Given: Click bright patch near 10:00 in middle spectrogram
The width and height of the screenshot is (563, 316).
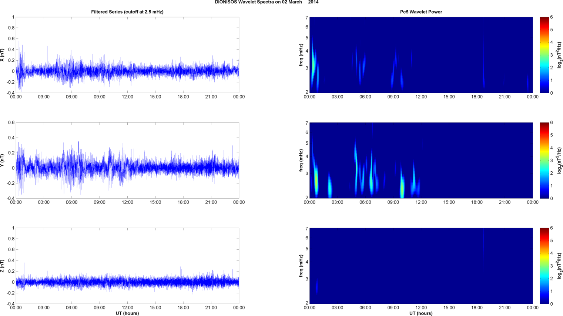Looking at the screenshot, I should pyautogui.click(x=402, y=186).
